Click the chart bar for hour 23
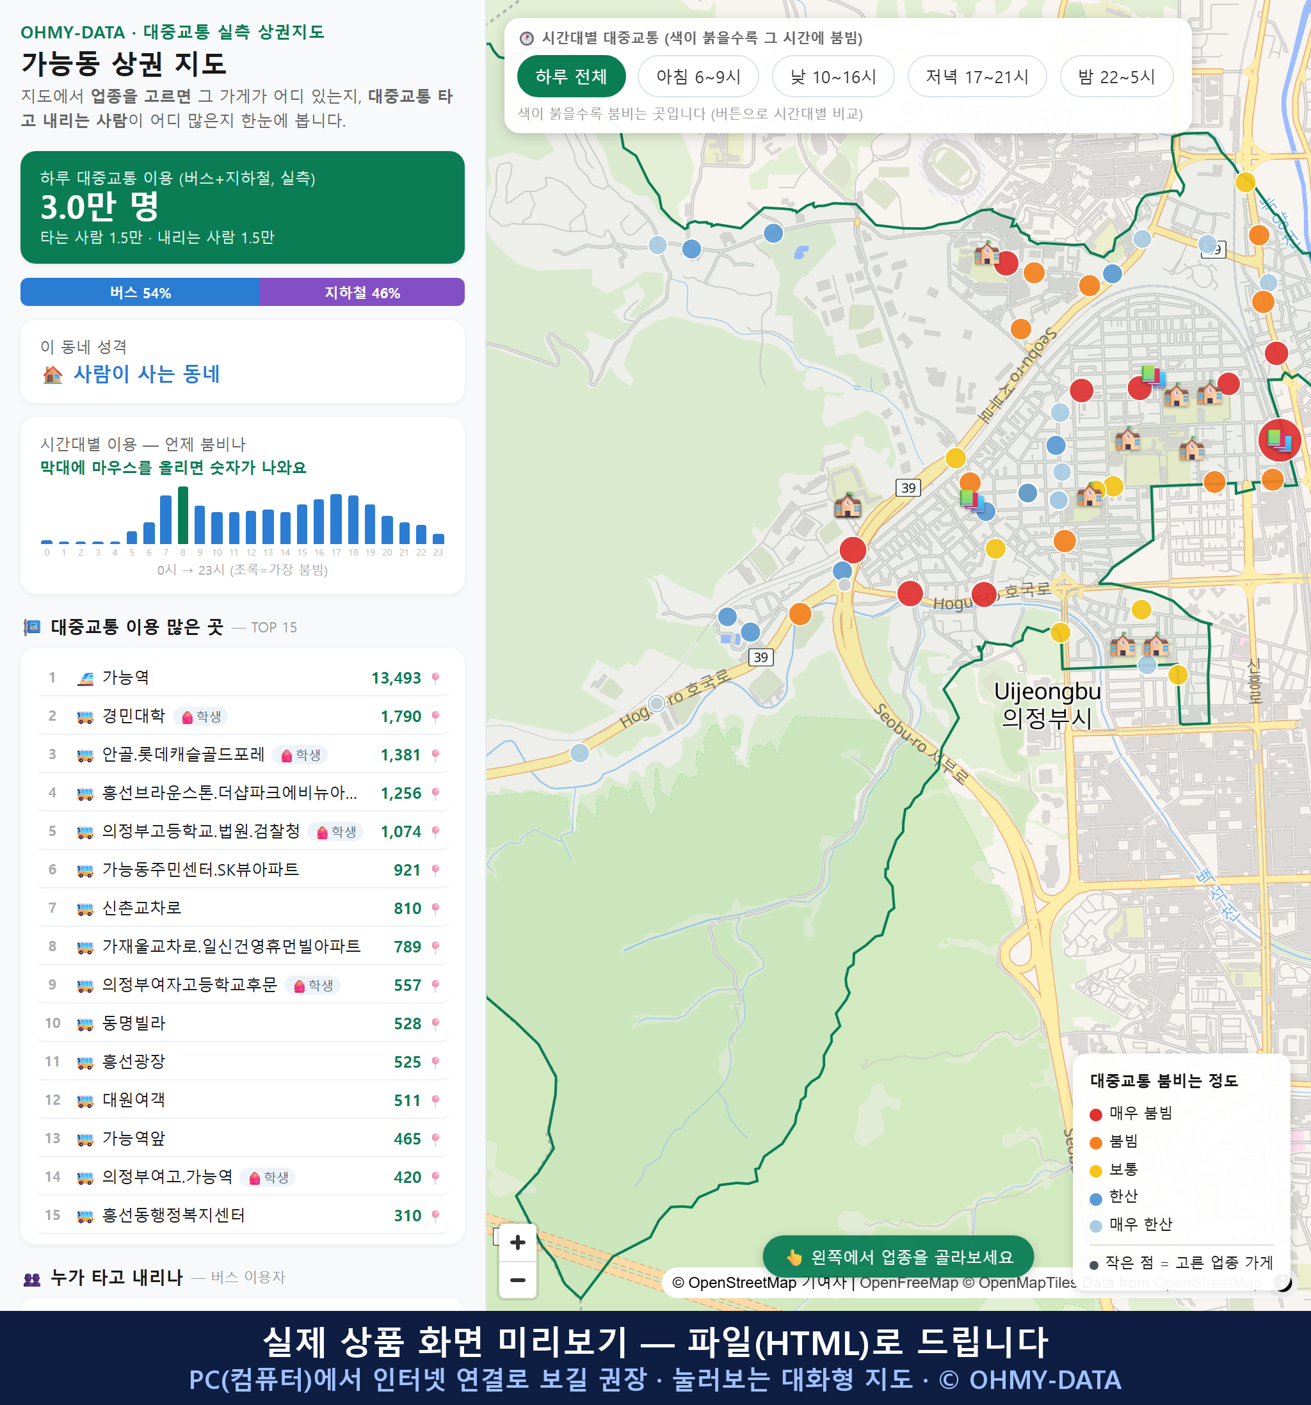 [438, 538]
